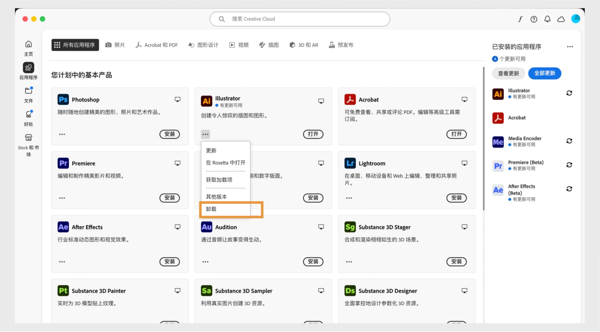Click Media Encoder icon in installed list
Image resolution: width=600 pixels, height=332 pixels.
click(498, 142)
